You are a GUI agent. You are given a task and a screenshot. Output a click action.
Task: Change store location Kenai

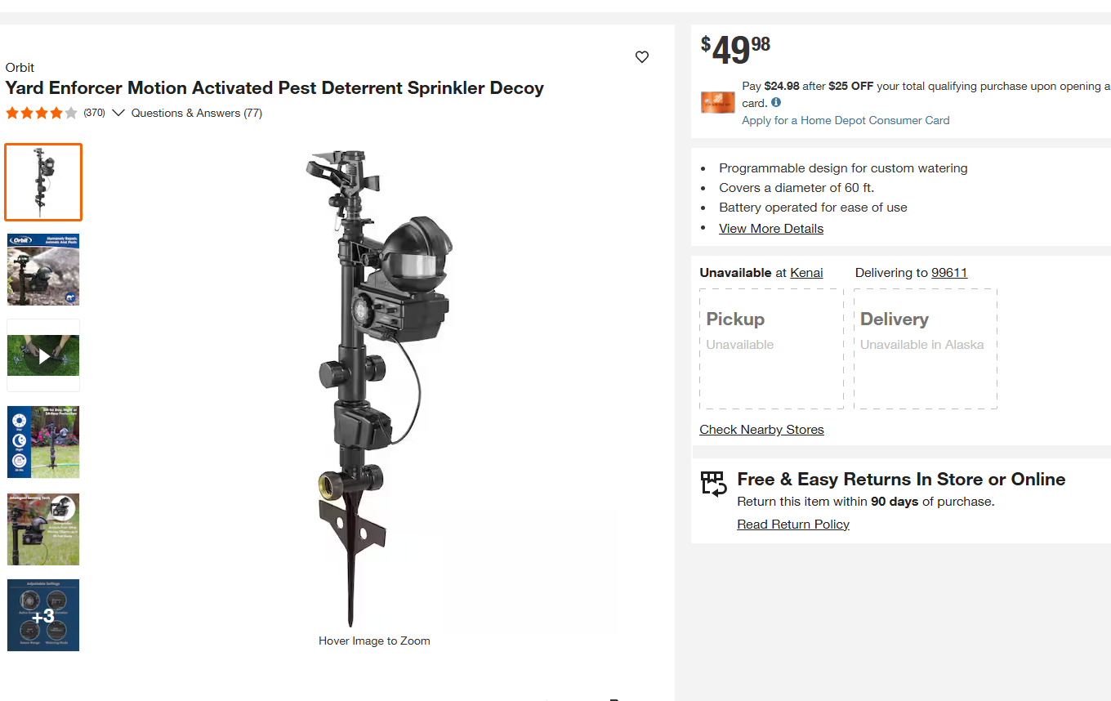pos(806,273)
